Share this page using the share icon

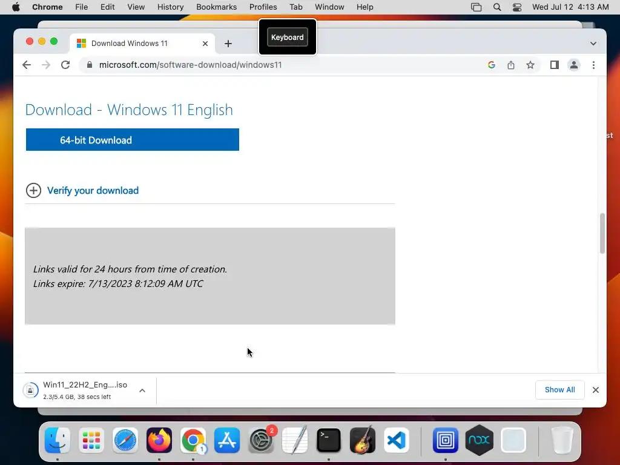(511, 65)
